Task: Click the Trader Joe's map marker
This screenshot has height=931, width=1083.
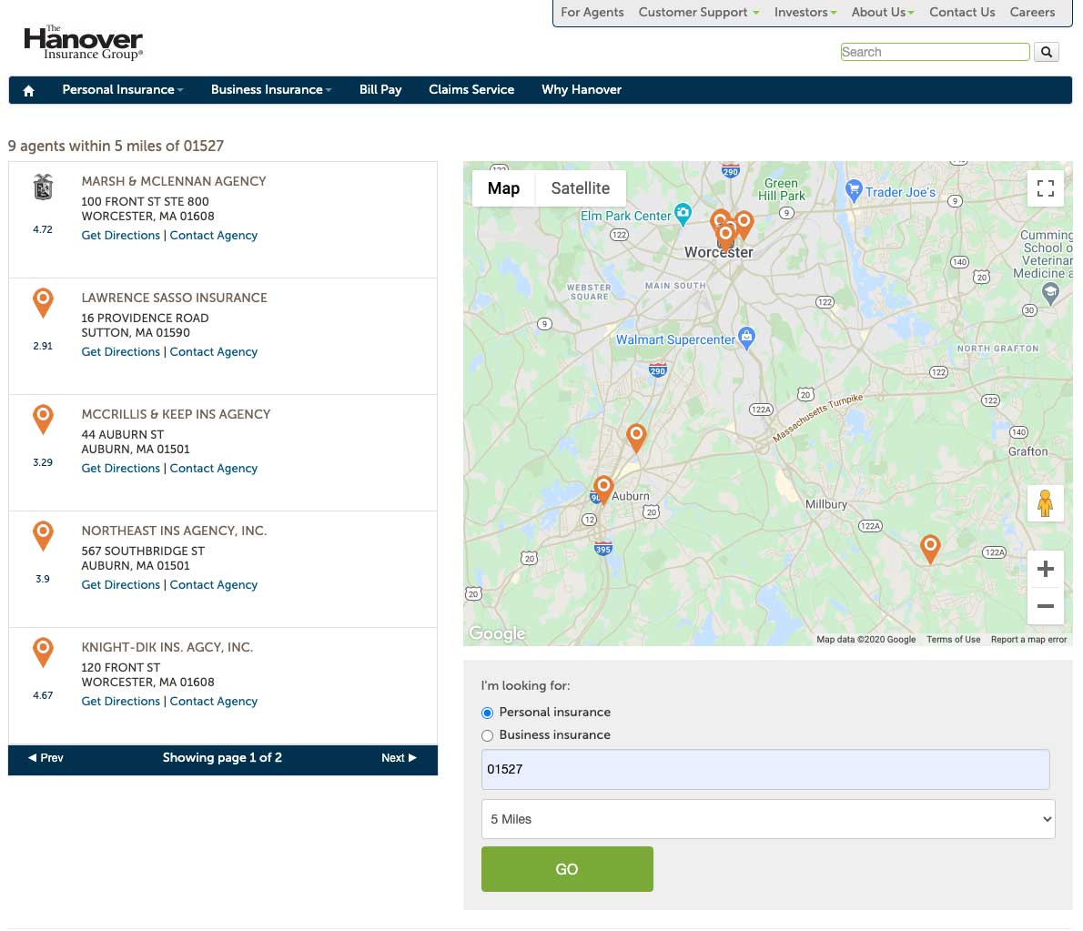Action: coord(854,190)
